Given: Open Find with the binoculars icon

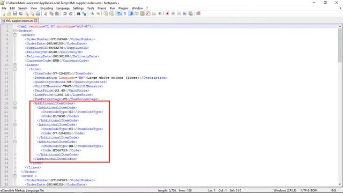Looking at the screenshot, I should 78,13.
